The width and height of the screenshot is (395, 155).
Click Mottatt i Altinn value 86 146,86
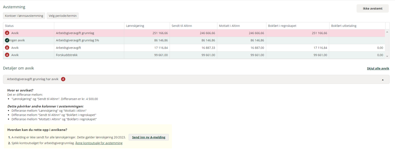(x=257, y=40)
